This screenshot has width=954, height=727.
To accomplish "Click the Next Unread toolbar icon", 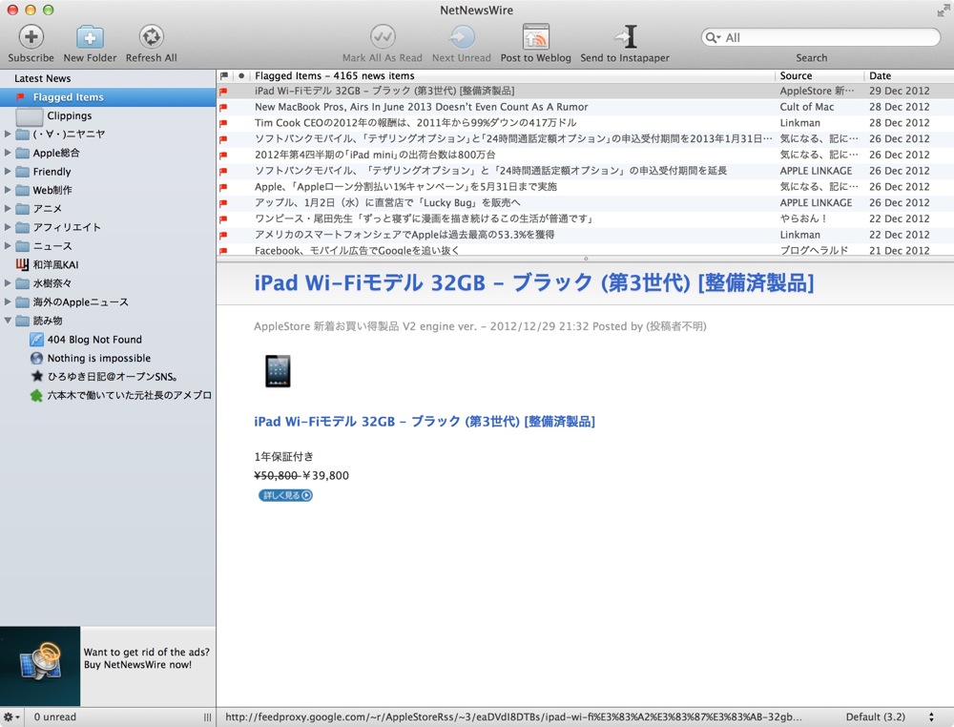I will click(x=461, y=37).
